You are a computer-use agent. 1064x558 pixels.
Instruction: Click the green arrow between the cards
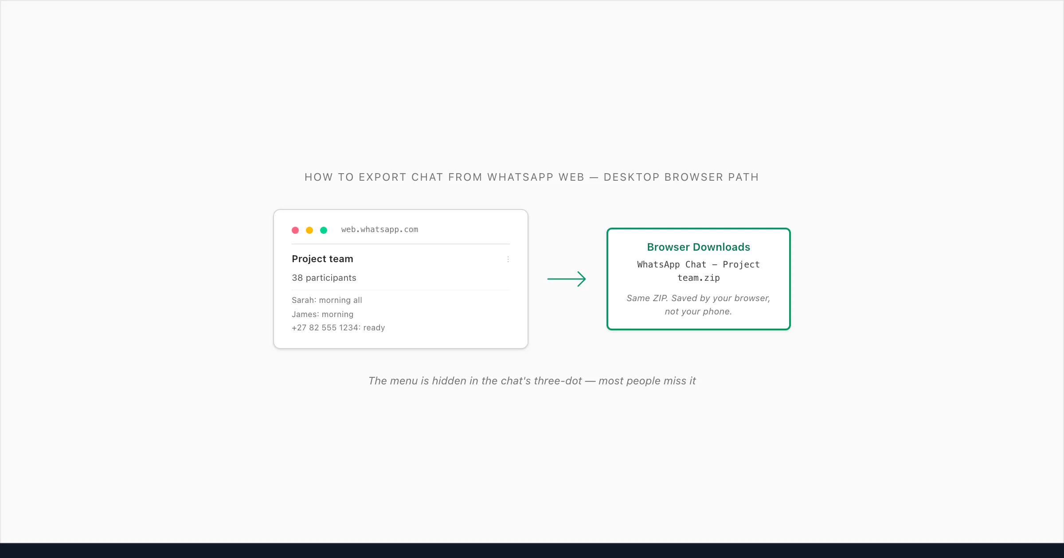pyautogui.click(x=567, y=279)
